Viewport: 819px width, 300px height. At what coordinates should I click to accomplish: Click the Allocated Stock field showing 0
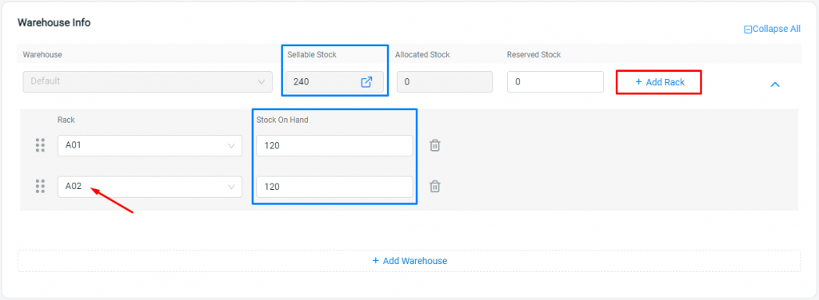coord(445,81)
